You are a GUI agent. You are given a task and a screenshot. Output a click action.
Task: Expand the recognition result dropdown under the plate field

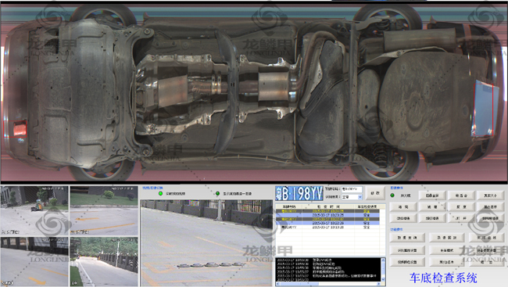(360, 197)
